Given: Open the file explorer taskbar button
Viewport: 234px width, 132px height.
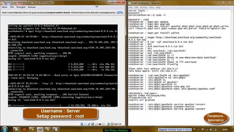Looking at the screenshot, I should [x=16, y=129].
